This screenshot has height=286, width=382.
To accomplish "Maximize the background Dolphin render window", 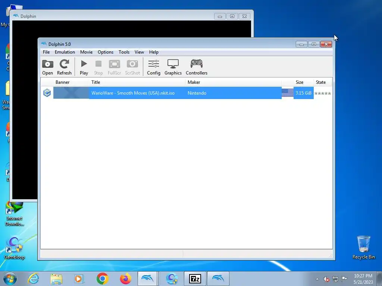I will click(232, 16).
